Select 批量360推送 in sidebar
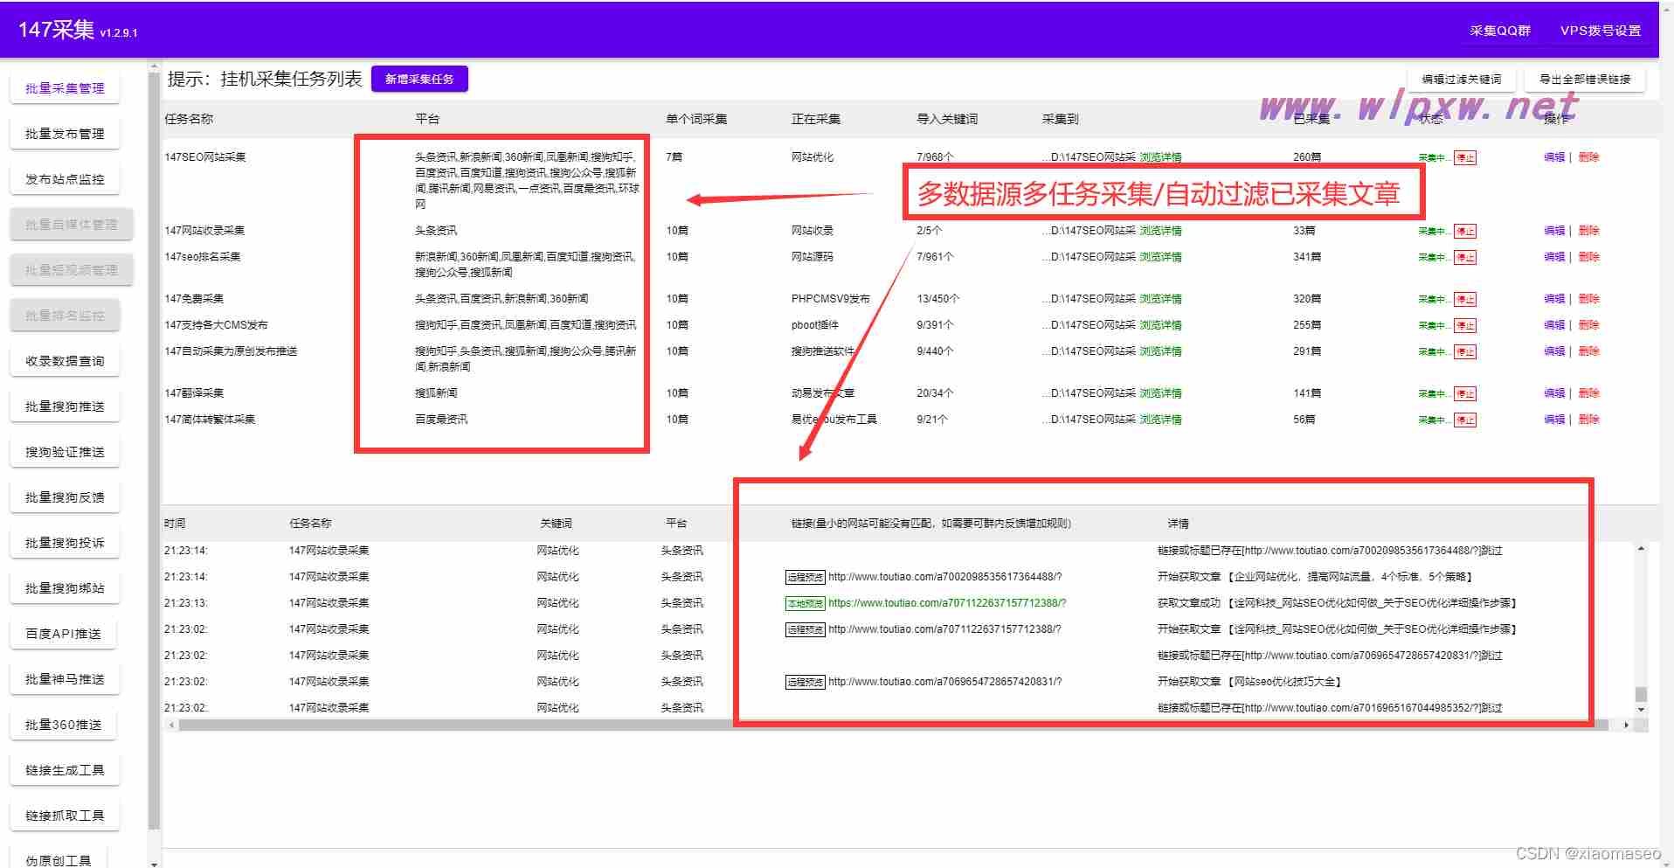The height and width of the screenshot is (868, 1674). (65, 725)
